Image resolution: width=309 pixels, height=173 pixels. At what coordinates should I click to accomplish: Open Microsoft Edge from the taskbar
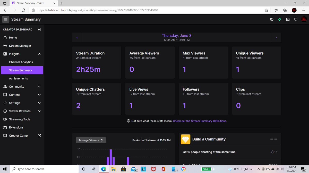pyautogui.click(x=104, y=169)
